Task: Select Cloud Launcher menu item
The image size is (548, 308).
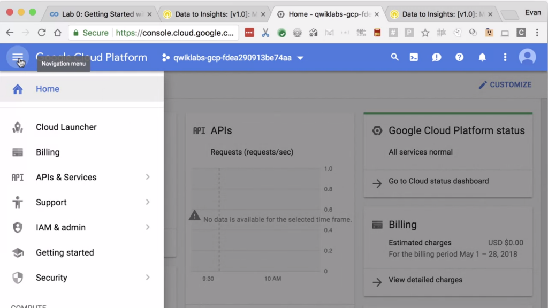Action: click(x=82, y=127)
